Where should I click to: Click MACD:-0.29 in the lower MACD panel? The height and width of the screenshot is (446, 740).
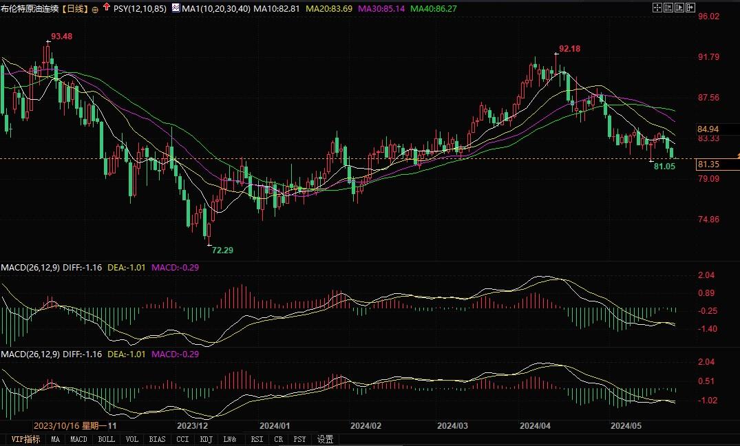coord(175,354)
